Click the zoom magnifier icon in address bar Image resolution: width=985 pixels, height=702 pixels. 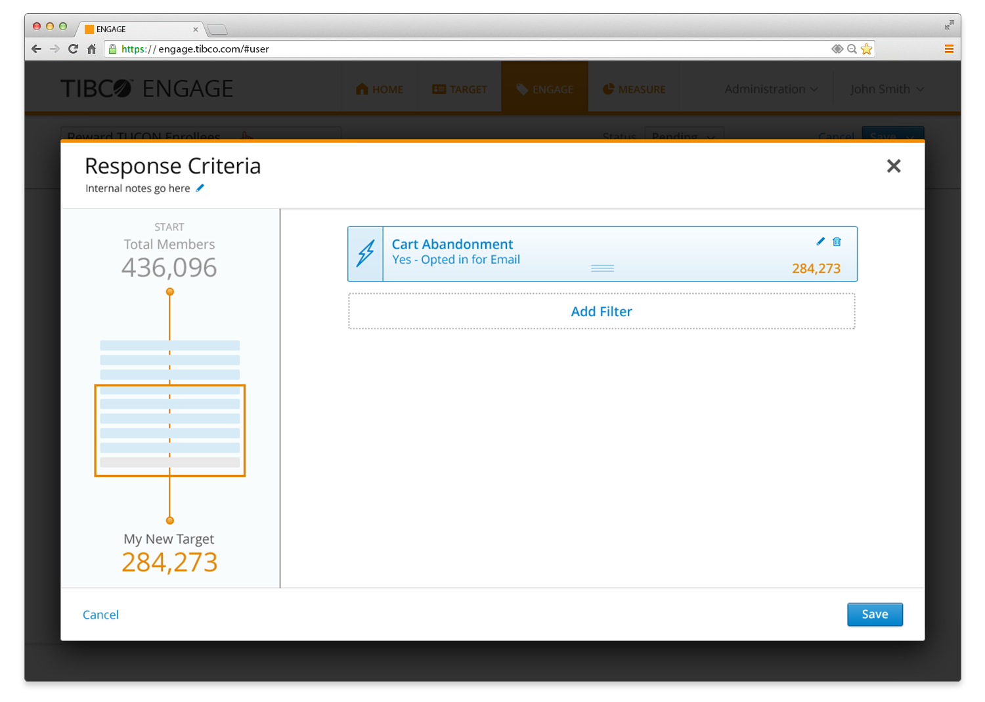tap(852, 49)
